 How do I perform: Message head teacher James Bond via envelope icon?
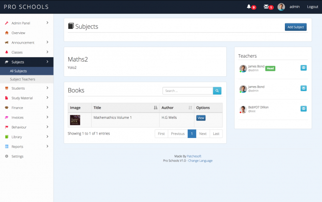tap(303, 68)
